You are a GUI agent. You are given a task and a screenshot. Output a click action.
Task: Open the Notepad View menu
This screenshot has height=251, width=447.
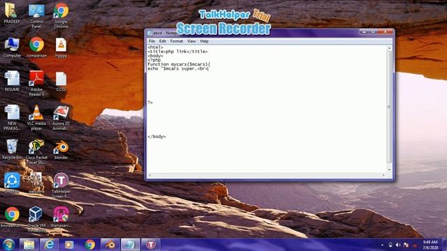coord(191,41)
